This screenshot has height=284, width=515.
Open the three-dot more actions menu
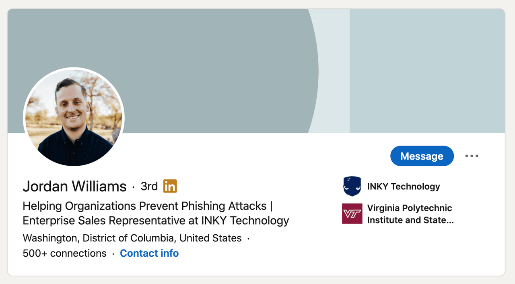click(472, 156)
